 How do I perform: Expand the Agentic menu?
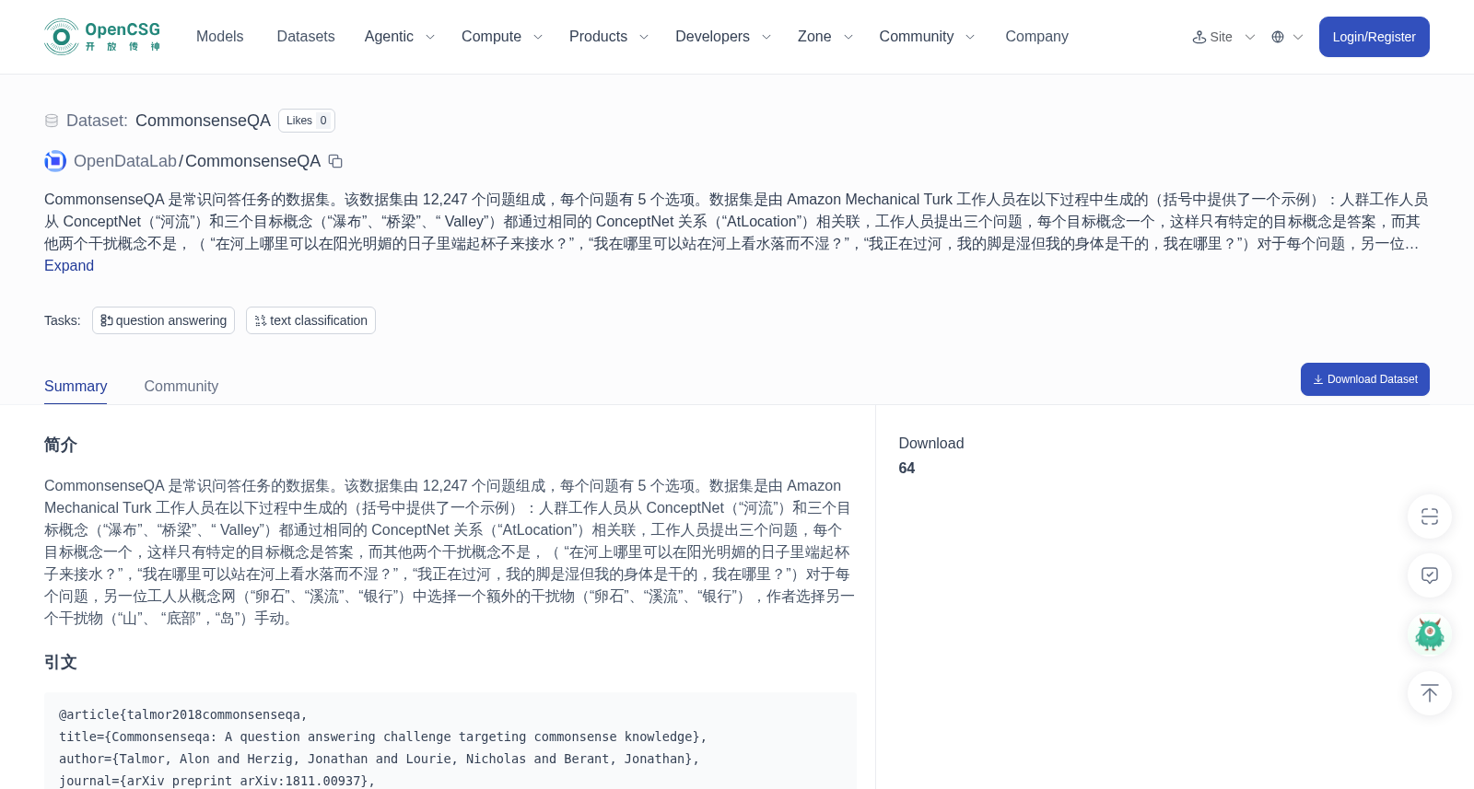click(399, 37)
